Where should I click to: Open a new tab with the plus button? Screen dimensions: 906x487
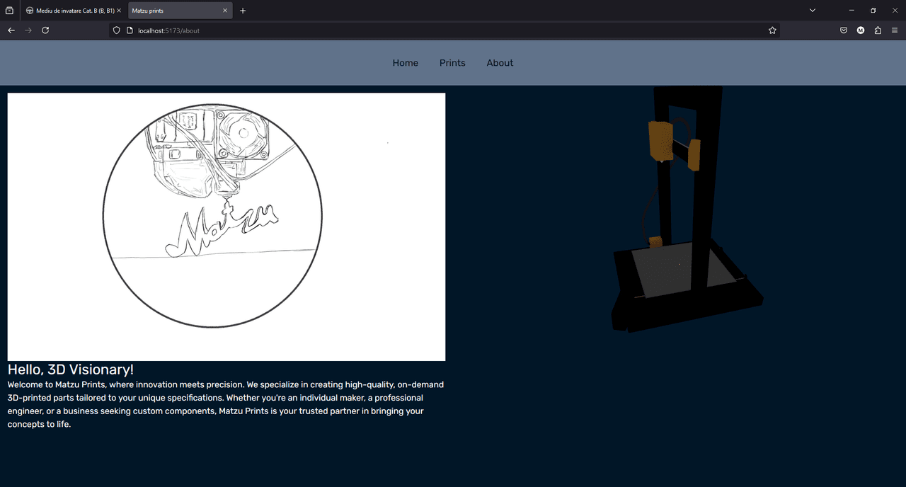point(243,11)
